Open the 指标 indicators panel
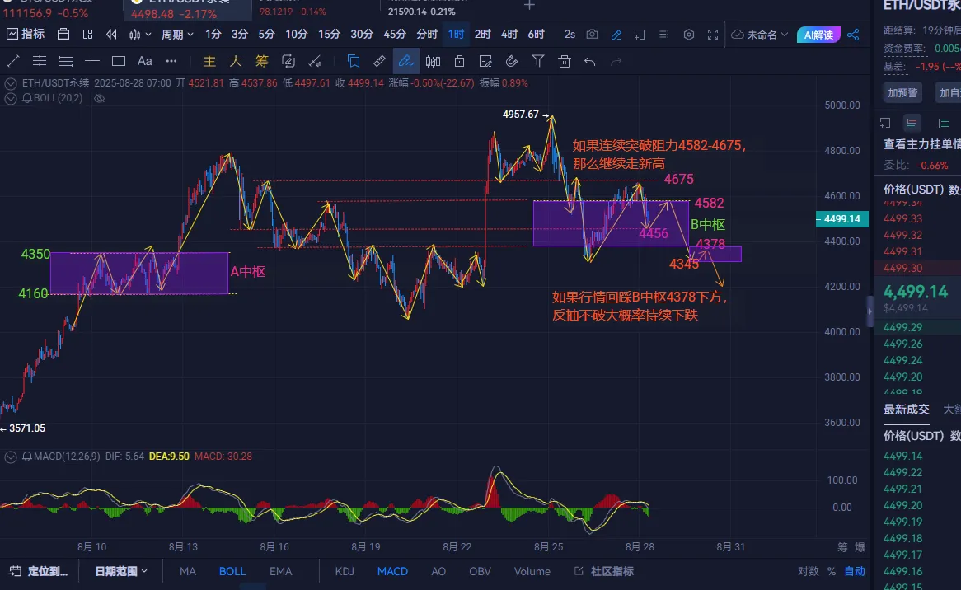This screenshot has height=590, width=961. tap(26, 35)
